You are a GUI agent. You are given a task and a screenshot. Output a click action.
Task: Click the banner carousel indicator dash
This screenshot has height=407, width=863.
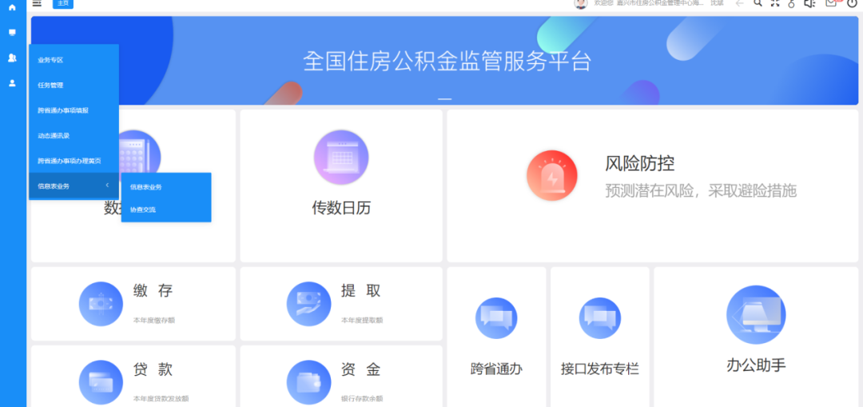pyautogui.click(x=444, y=99)
